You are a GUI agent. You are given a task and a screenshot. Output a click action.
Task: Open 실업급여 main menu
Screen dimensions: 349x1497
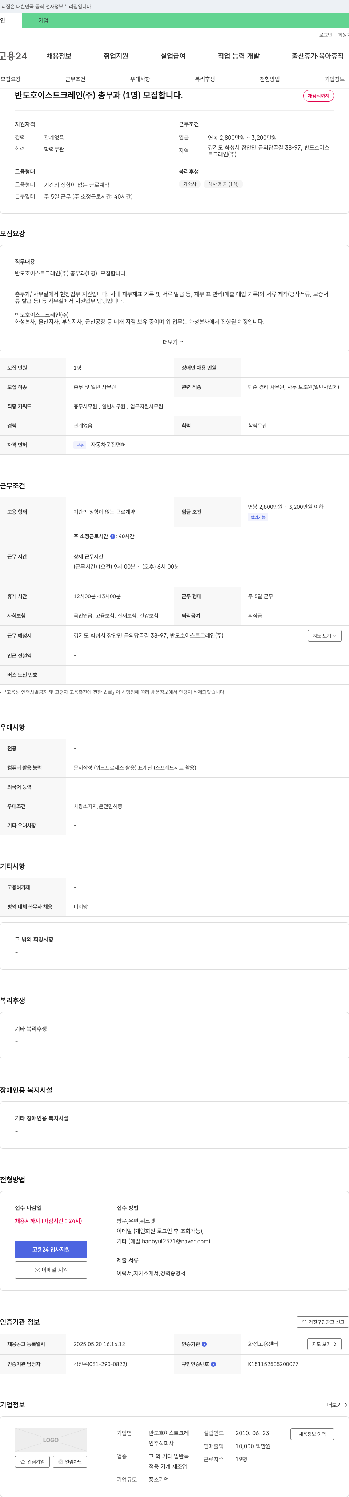tap(173, 56)
